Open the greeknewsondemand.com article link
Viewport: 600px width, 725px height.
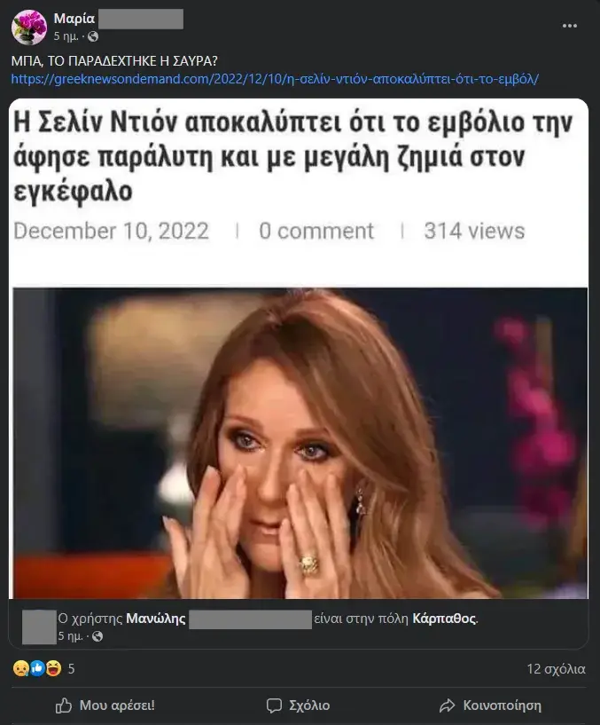pyautogui.click(x=275, y=79)
